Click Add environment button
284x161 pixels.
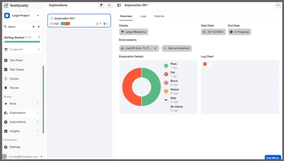177,48
